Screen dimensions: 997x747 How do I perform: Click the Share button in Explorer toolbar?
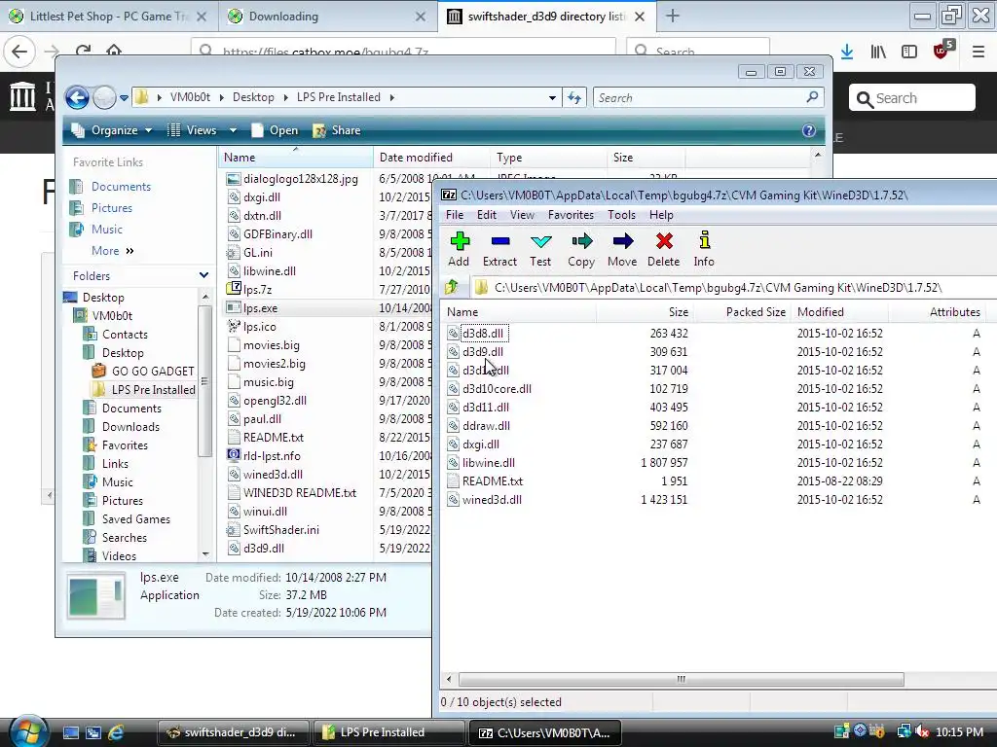(x=337, y=130)
